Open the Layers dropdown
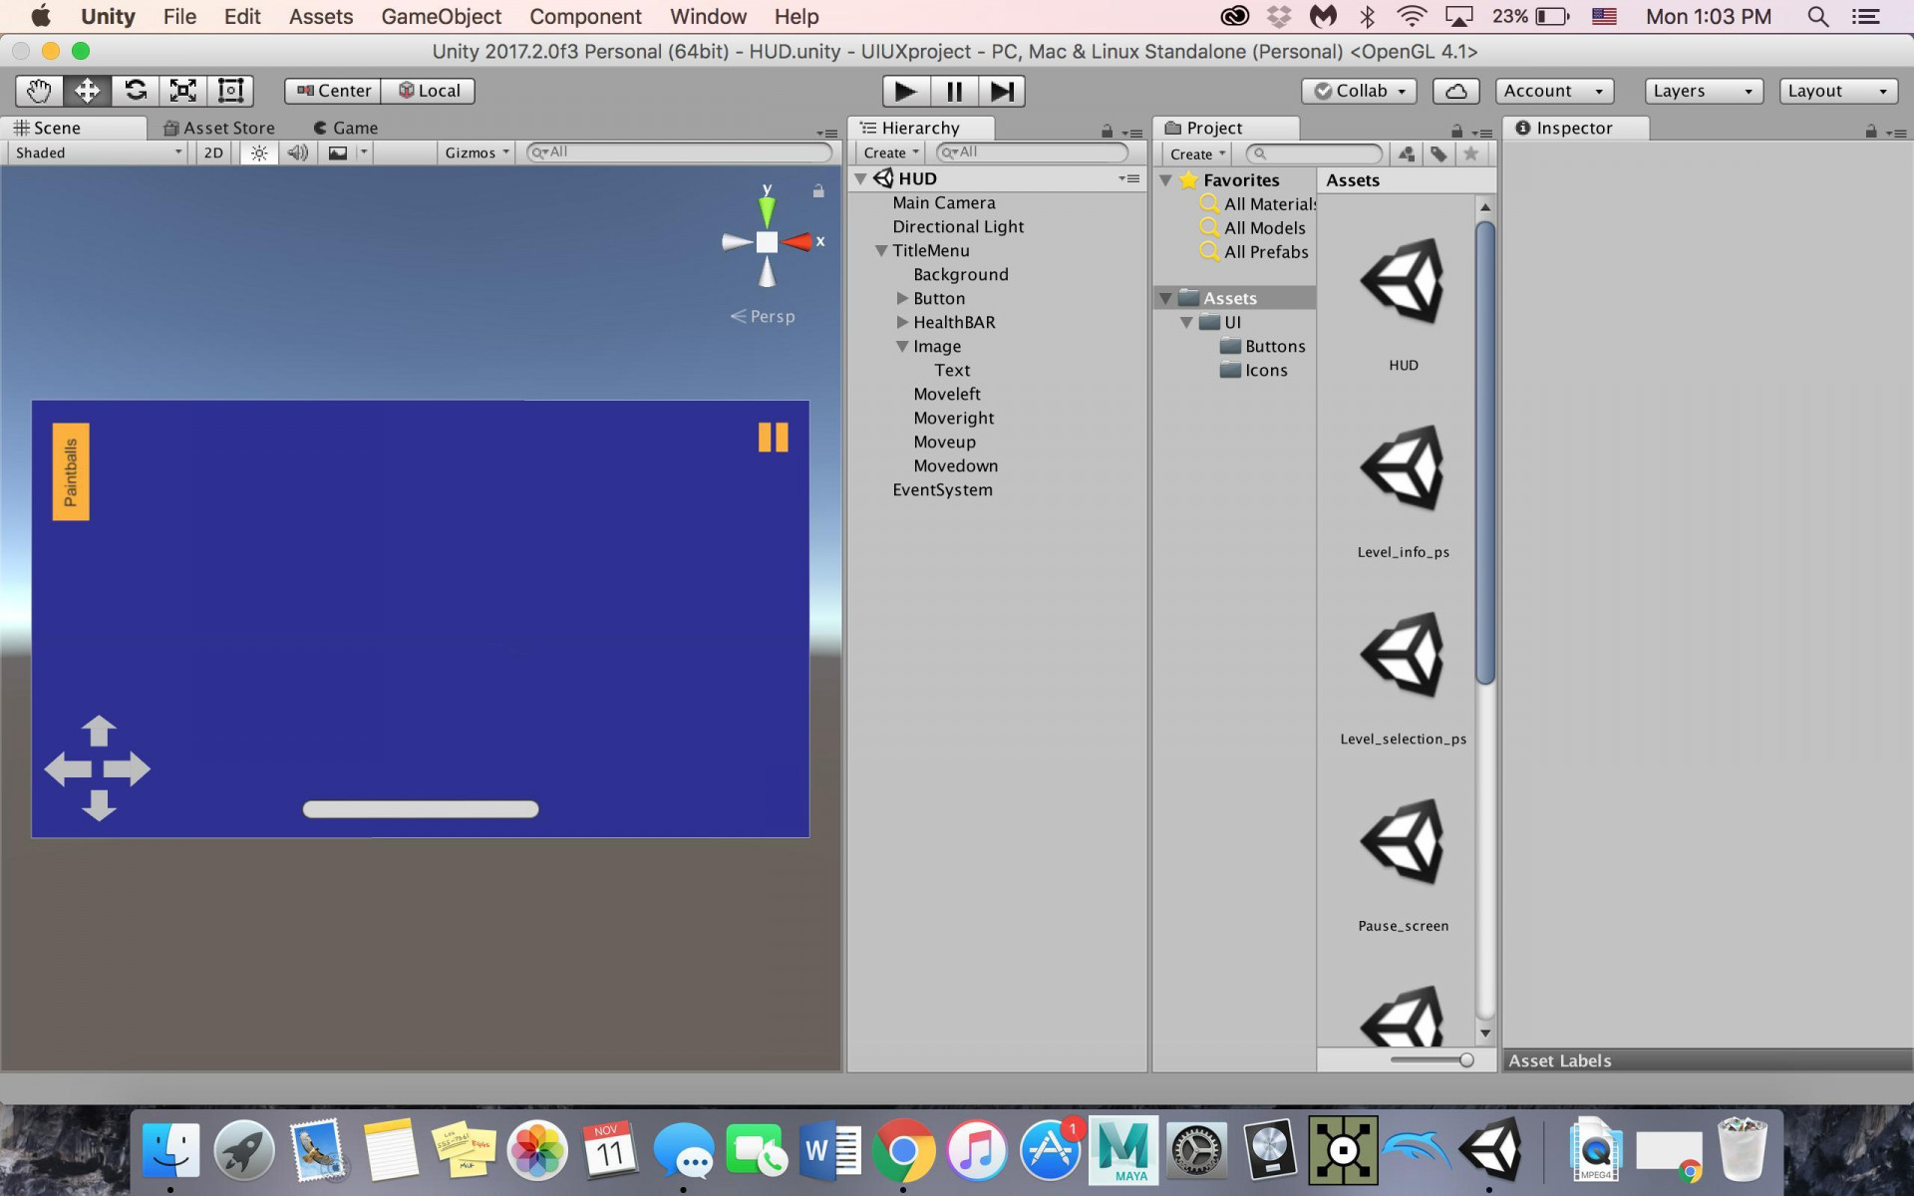 click(x=1703, y=91)
